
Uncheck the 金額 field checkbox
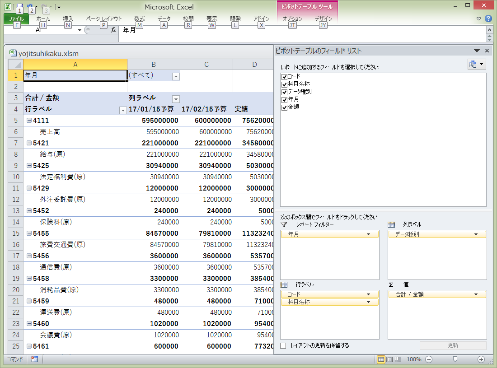285,107
